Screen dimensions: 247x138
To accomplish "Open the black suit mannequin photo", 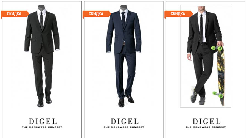I will [x=42, y=56].
